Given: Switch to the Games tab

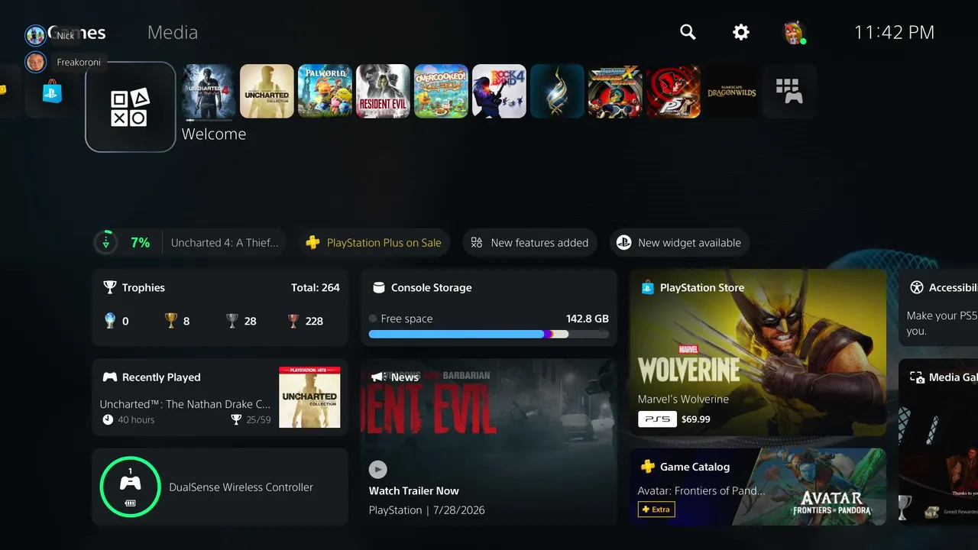Looking at the screenshot, I should tap(76, 32).
